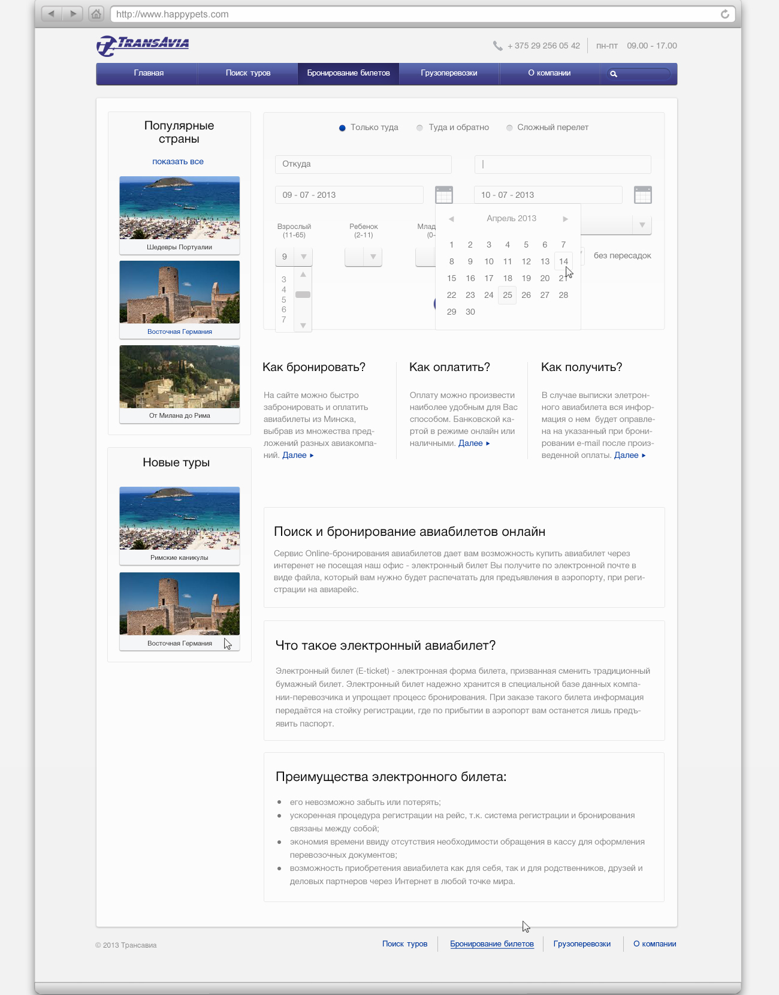
Task: Click footer link 'Бронирование билетов'
Action: point(492,944)
